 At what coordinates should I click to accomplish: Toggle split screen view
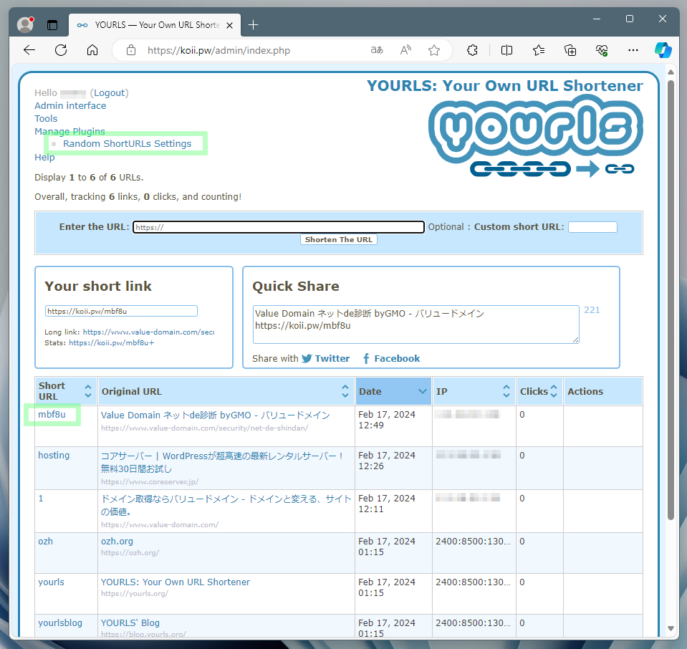(507, 50)
